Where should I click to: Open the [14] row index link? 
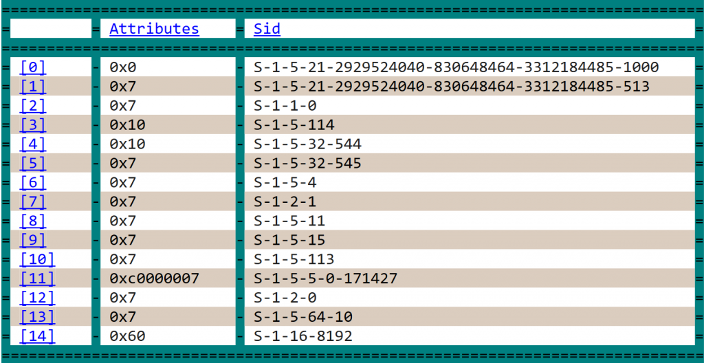37,336
